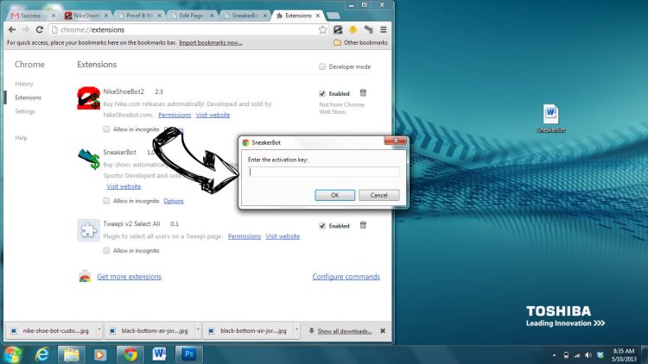Uncheck Enabled for NikeShoeBot2
648x364 pixels.
click(322, 93)
